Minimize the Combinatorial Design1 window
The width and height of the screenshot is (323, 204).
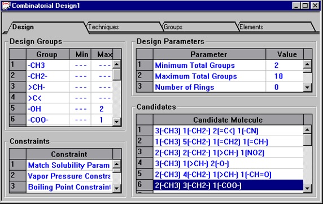[x=296, y=6]
